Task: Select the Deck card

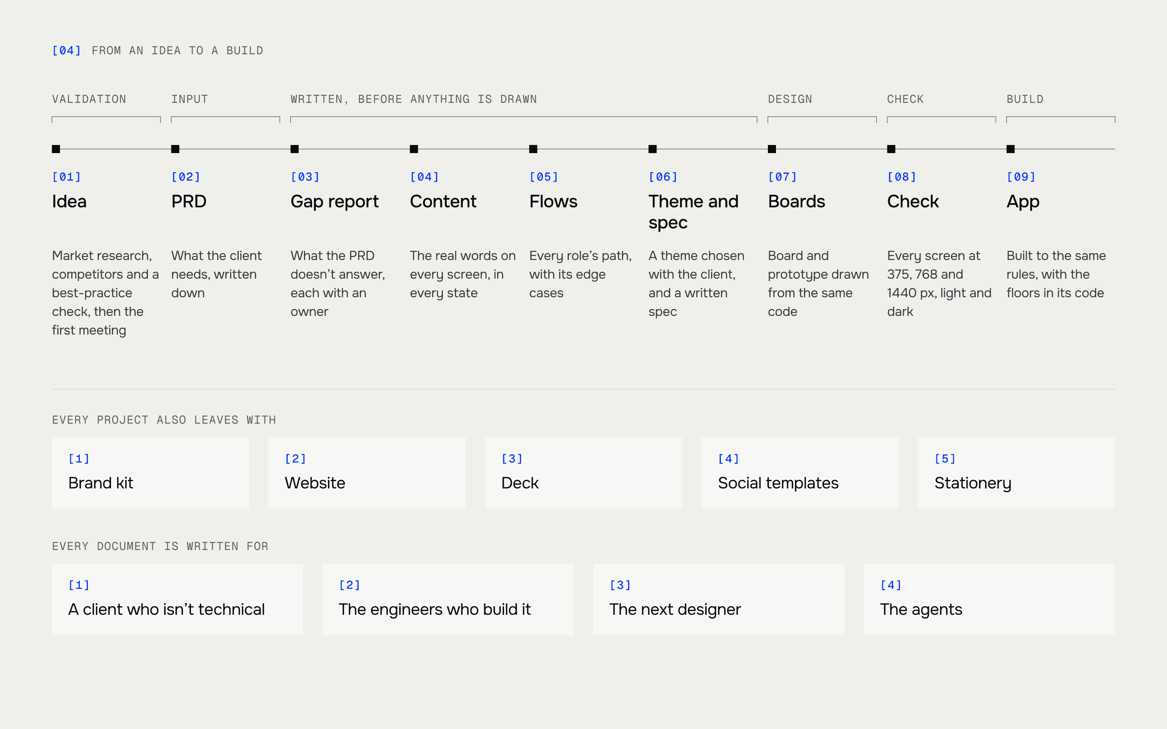Action: click(x=583, y=473)
